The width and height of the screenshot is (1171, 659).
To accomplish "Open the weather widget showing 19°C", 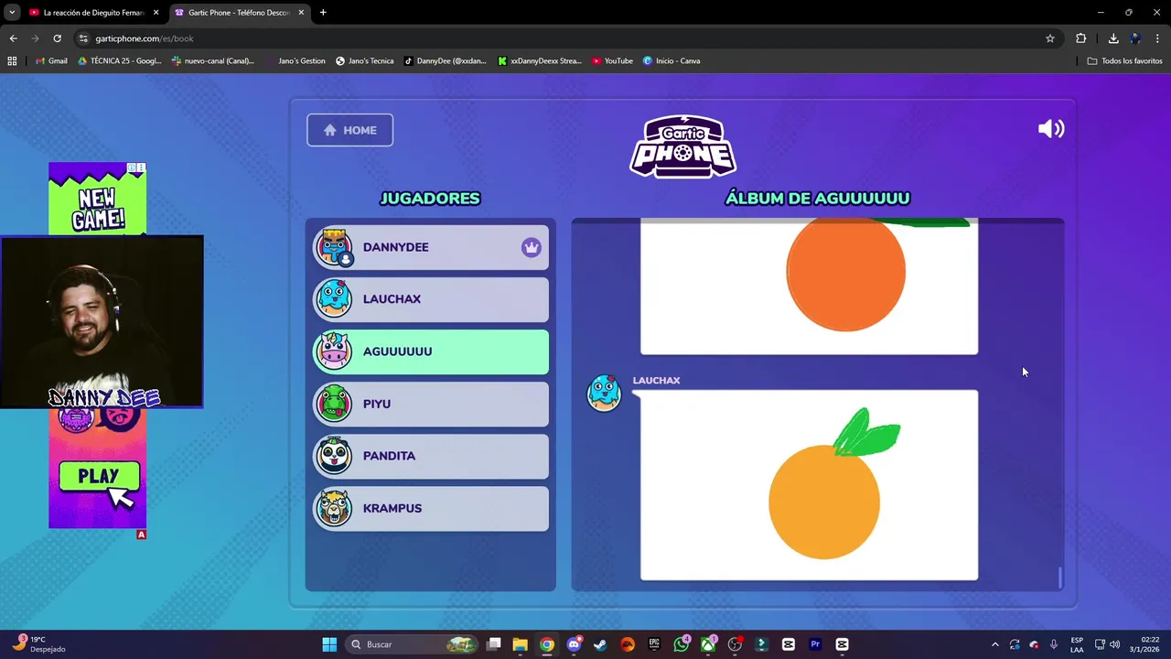I will (38, 644).
